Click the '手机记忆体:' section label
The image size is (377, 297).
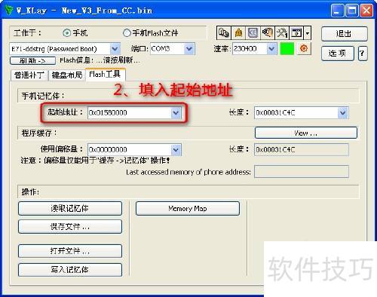(x=43, y=96)
